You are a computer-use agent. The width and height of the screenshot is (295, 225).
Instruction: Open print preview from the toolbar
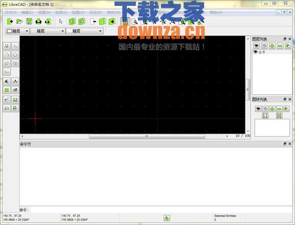(48, 21)
